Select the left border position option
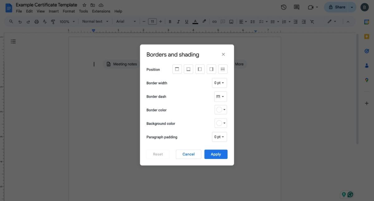Screen dimensions: 374x201 tap(200, 69)
